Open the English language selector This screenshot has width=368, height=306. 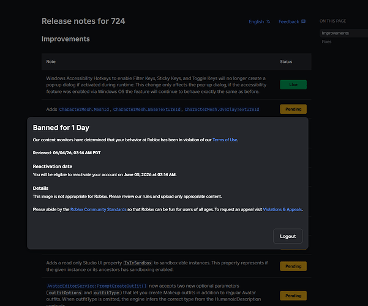[x=260, y=21]
